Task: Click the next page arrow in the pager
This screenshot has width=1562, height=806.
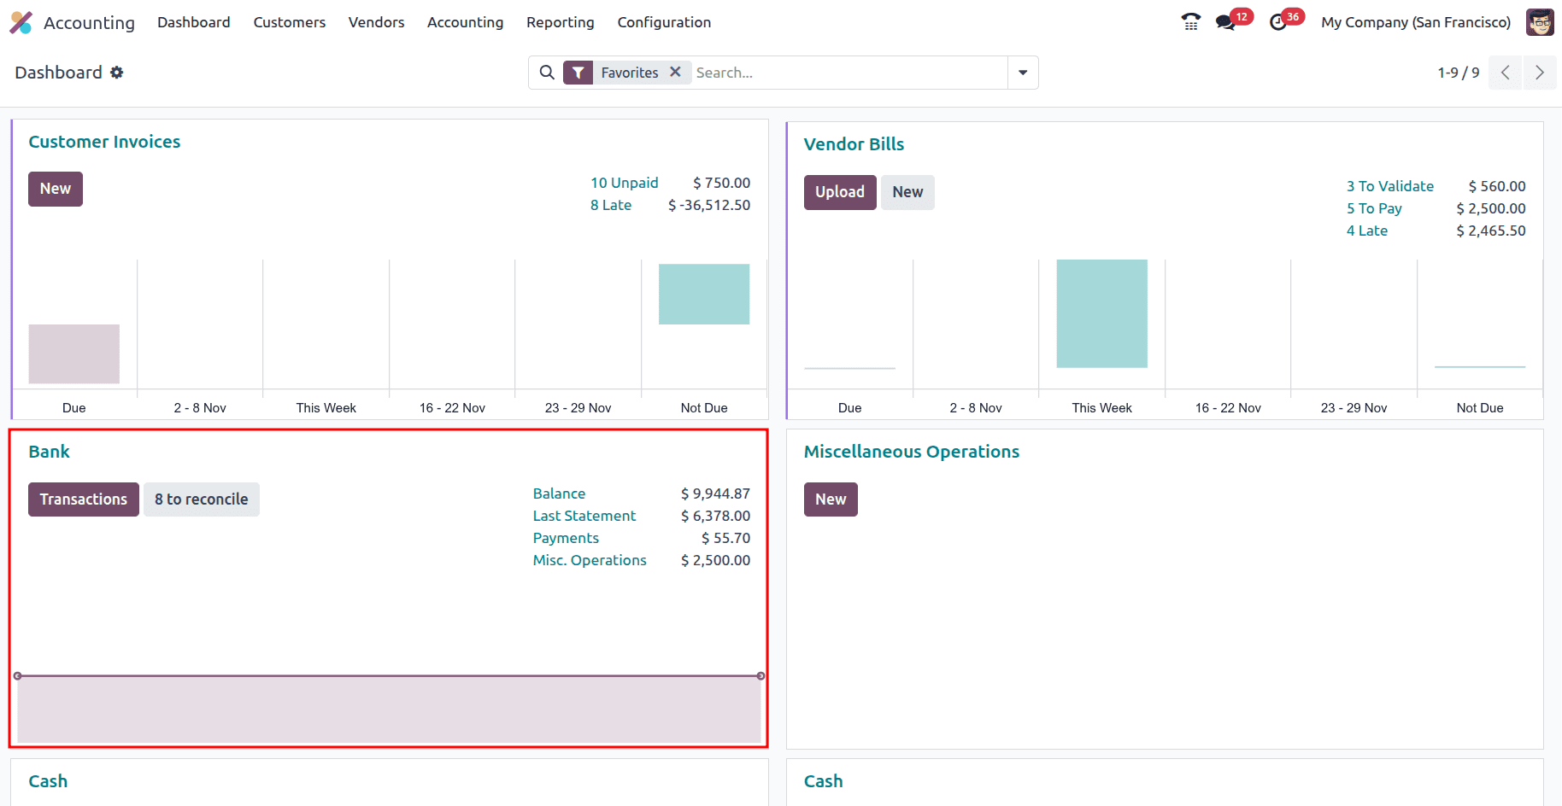Action: 1540,73
